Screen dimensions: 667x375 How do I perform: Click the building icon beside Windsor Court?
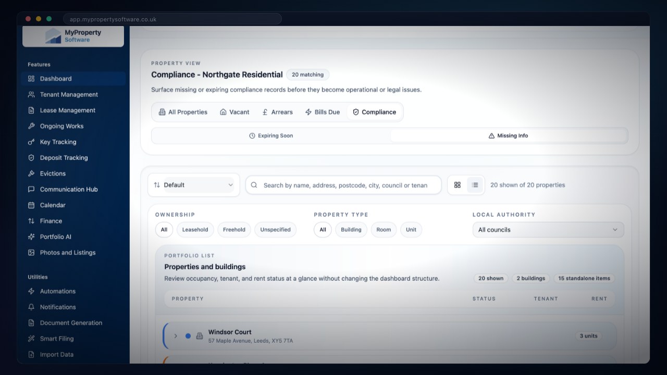coord(199,336)
